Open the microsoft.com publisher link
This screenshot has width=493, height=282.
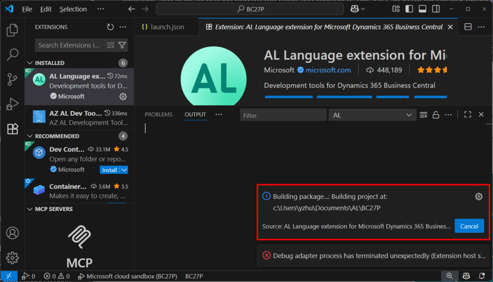[328, 70]
